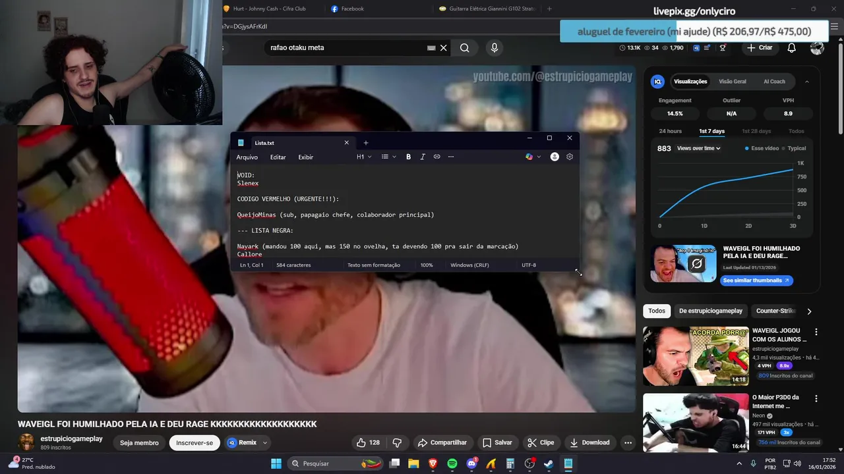Select the Todos range tab
The width and height of the screenshot is (844, 474).
[x=797, y=131]
